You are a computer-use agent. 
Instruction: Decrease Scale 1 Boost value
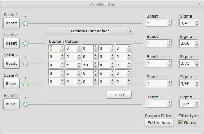coord(169,25)
